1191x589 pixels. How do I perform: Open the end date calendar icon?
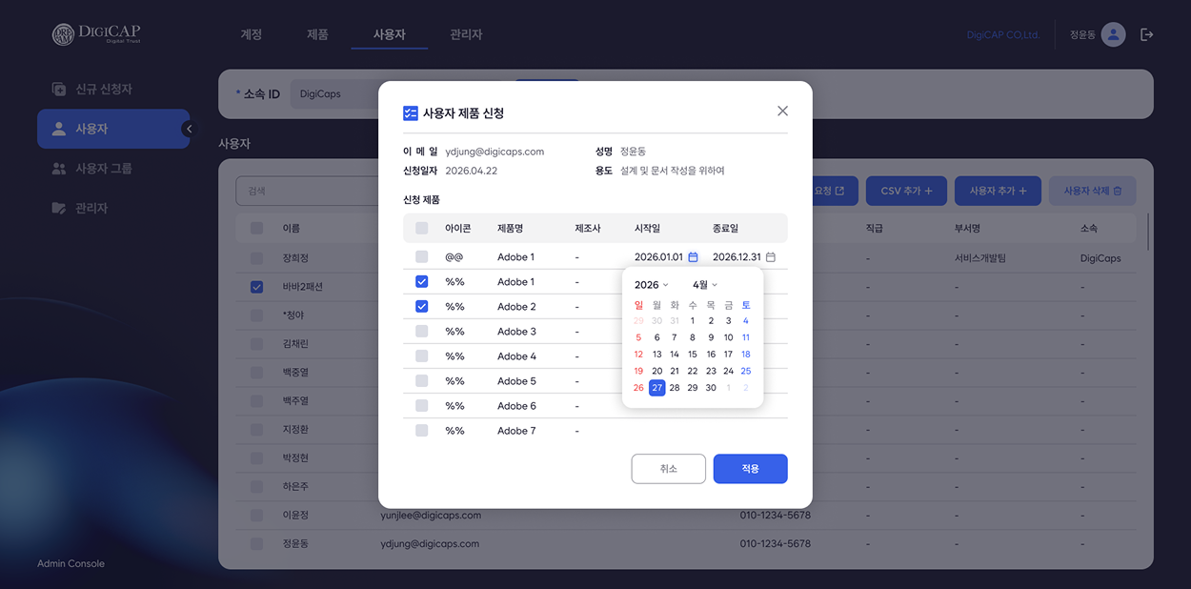pos(771,257)
